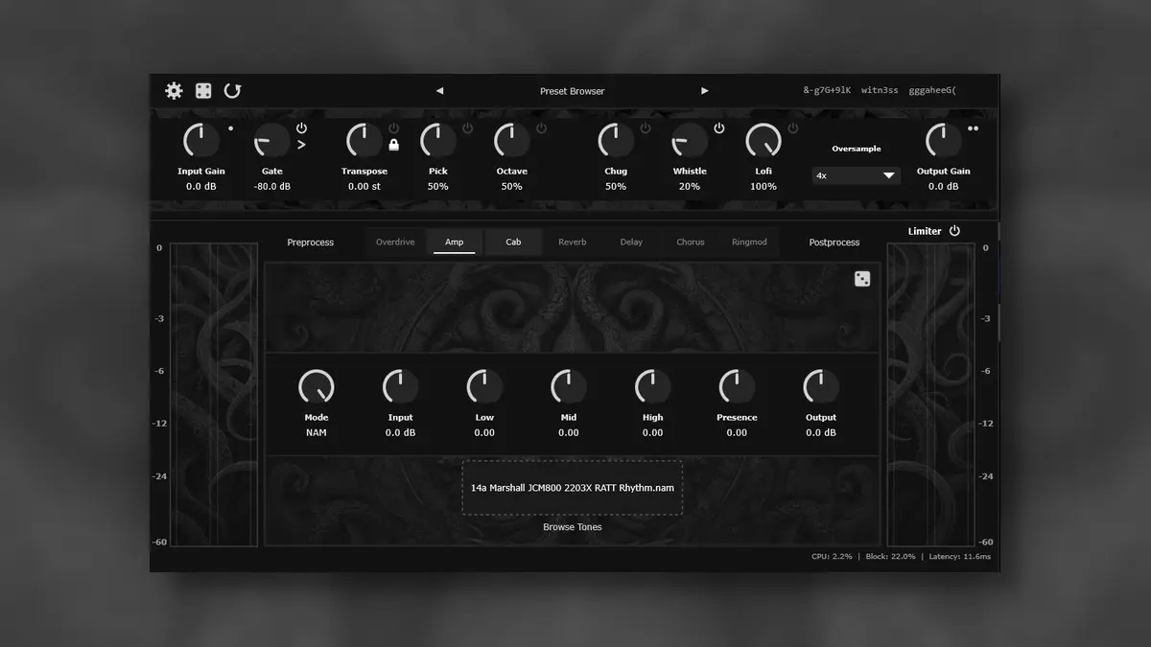Toggle the Gate power button
This screenshot has height=647, width=1151.
(301, 127)
